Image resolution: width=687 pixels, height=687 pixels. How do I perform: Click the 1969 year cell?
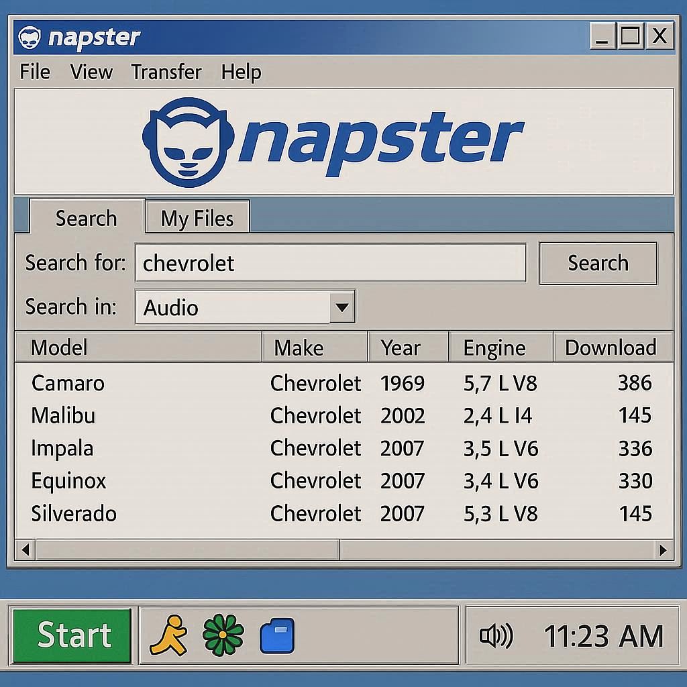pos(403,383)
